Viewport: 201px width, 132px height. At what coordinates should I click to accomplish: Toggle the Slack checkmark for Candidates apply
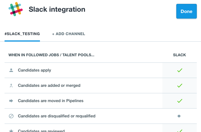click(180, 70)
